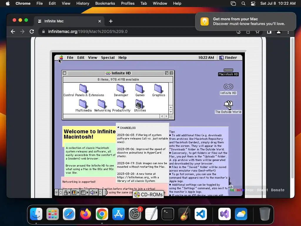Select the Infinite HD desktop drive icon

(228, 89)
